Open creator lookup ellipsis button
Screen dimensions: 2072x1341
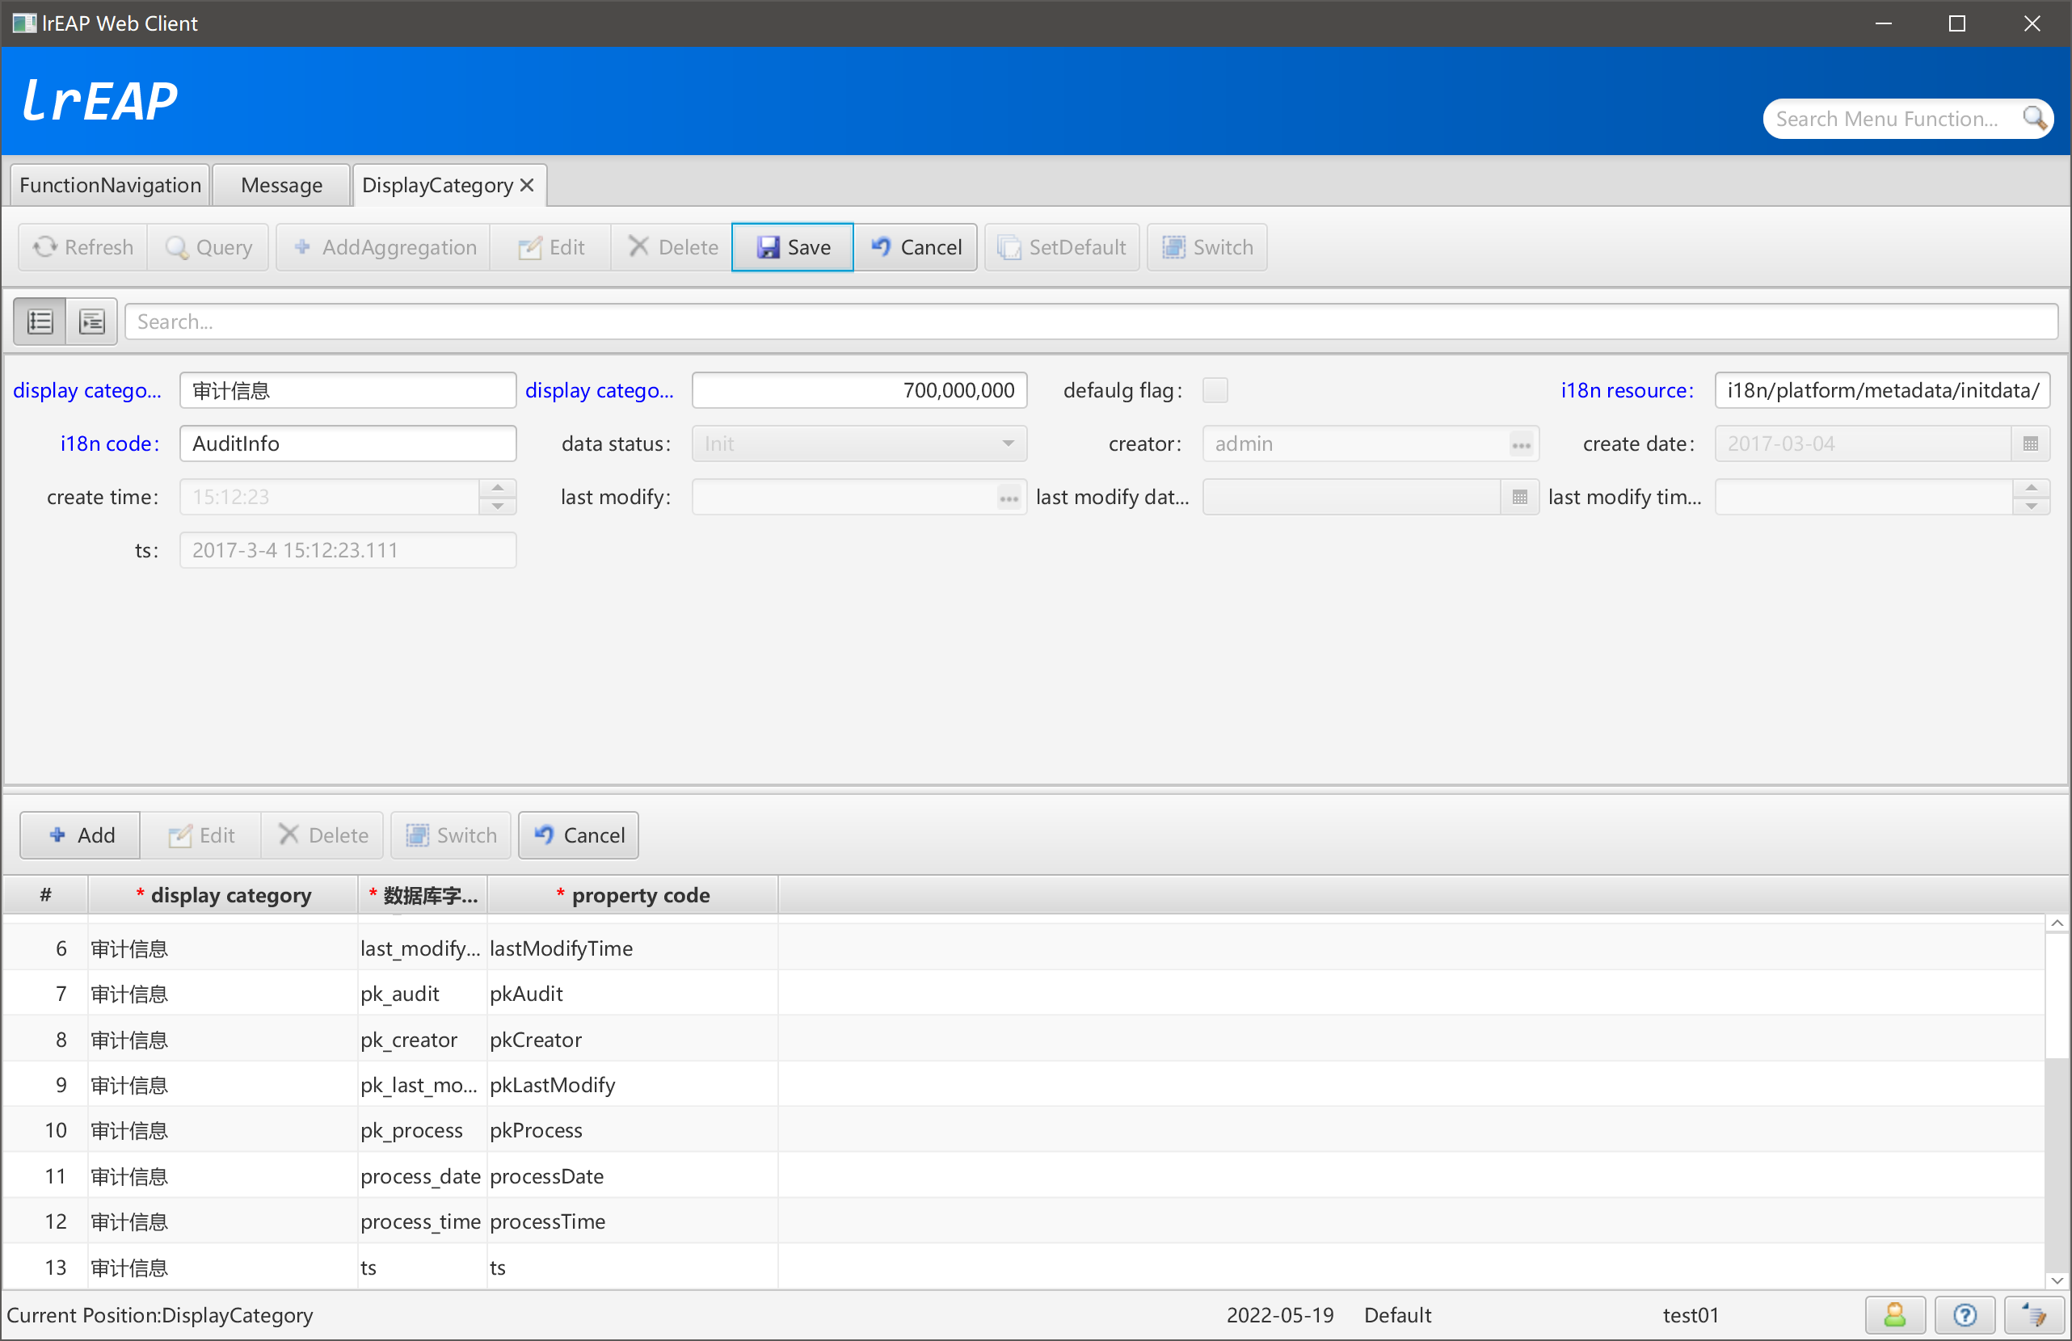click(x=1521, y=444)
